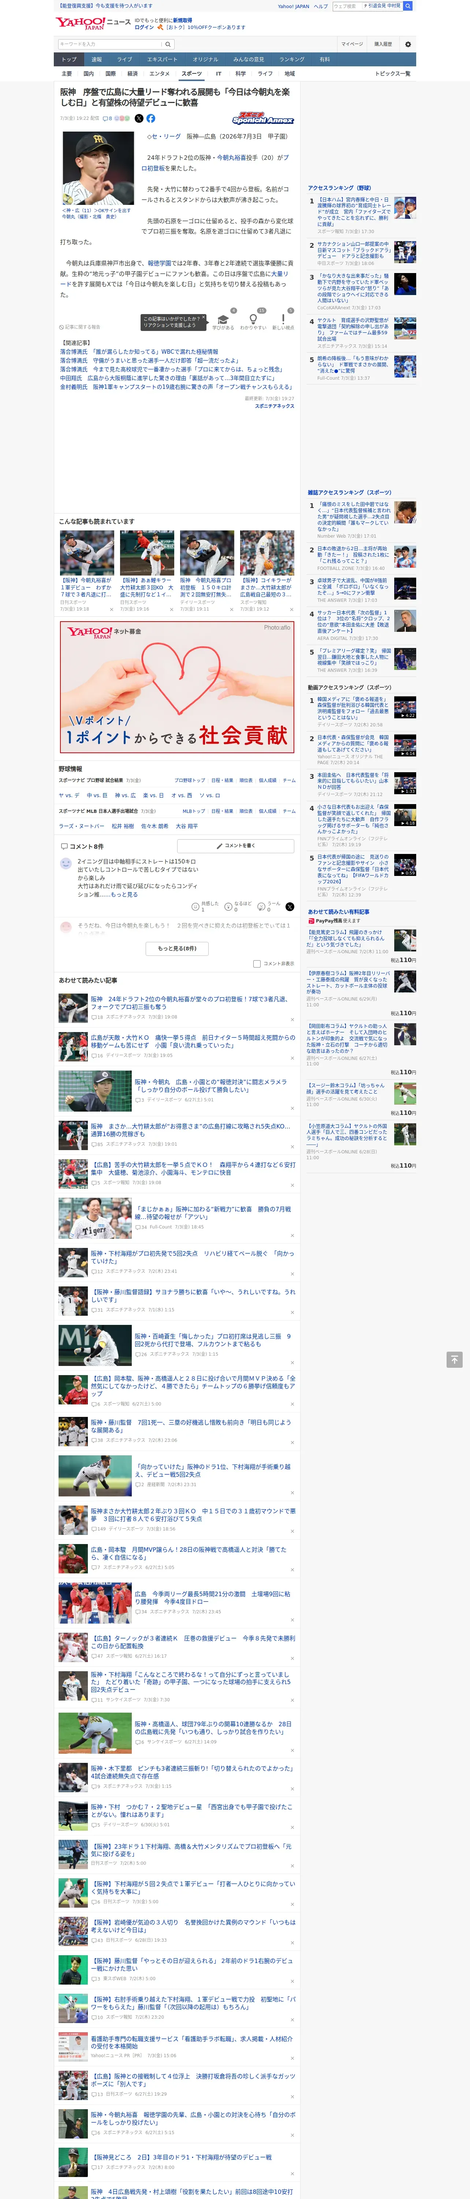Click the トピックス一覧 link
This screenshot has width=470, height=2199.
(392, 73)
